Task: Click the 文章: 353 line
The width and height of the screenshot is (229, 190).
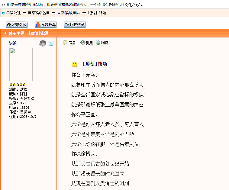Action: point(18,103)
